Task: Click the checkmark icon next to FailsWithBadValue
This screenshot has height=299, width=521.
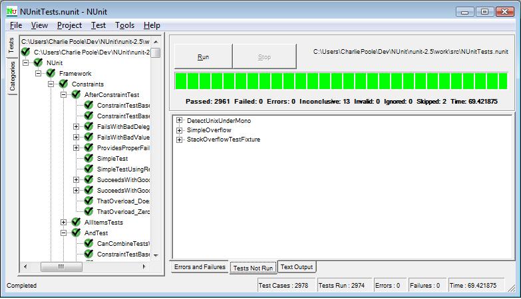Action: [x=88, y=137]
